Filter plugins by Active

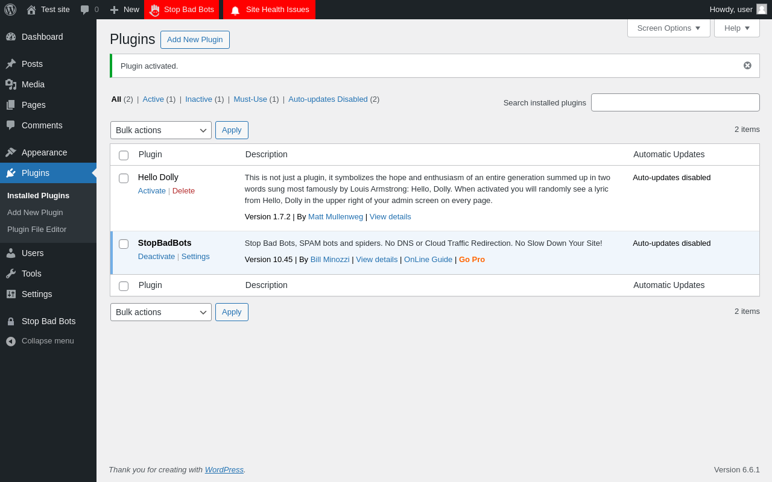[153, 99]
